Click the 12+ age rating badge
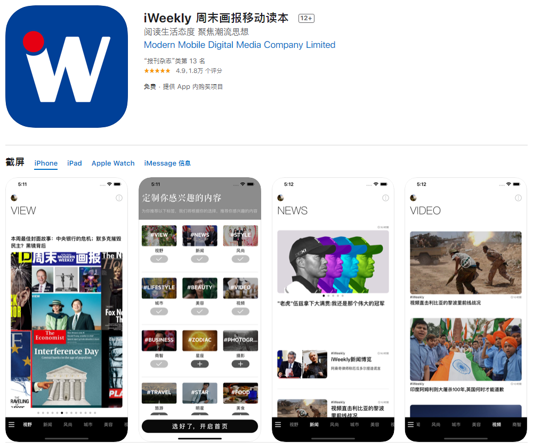This screenshot has width=533, height=443. [306, 18]
